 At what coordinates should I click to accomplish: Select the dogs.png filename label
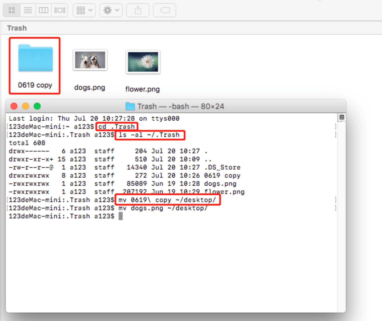[90, 87]
